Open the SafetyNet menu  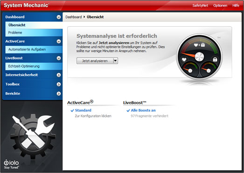pos(200,6)
